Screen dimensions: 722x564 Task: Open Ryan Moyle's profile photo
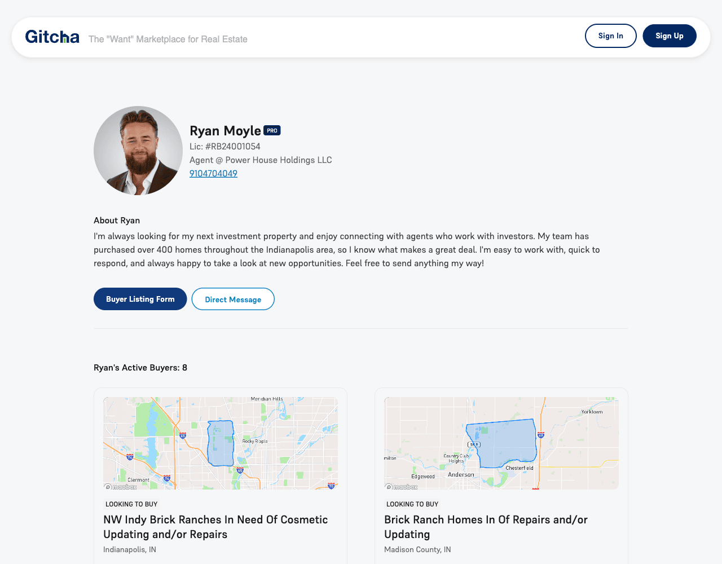(138, 151)
